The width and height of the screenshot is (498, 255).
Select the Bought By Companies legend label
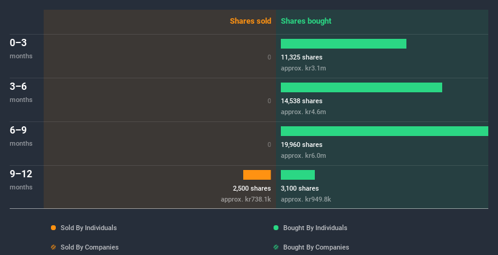pos(316,247)
